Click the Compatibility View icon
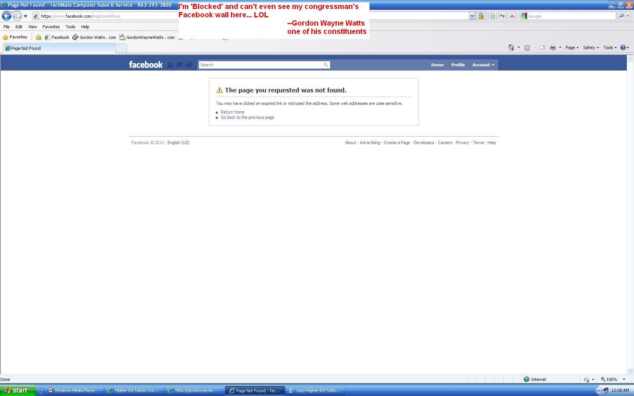This screenshot has height=396, width=634. coord(492,16)
